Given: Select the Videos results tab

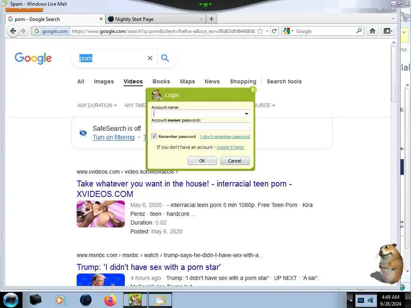Looking at the screenshot, I should [x=133, y=81].
